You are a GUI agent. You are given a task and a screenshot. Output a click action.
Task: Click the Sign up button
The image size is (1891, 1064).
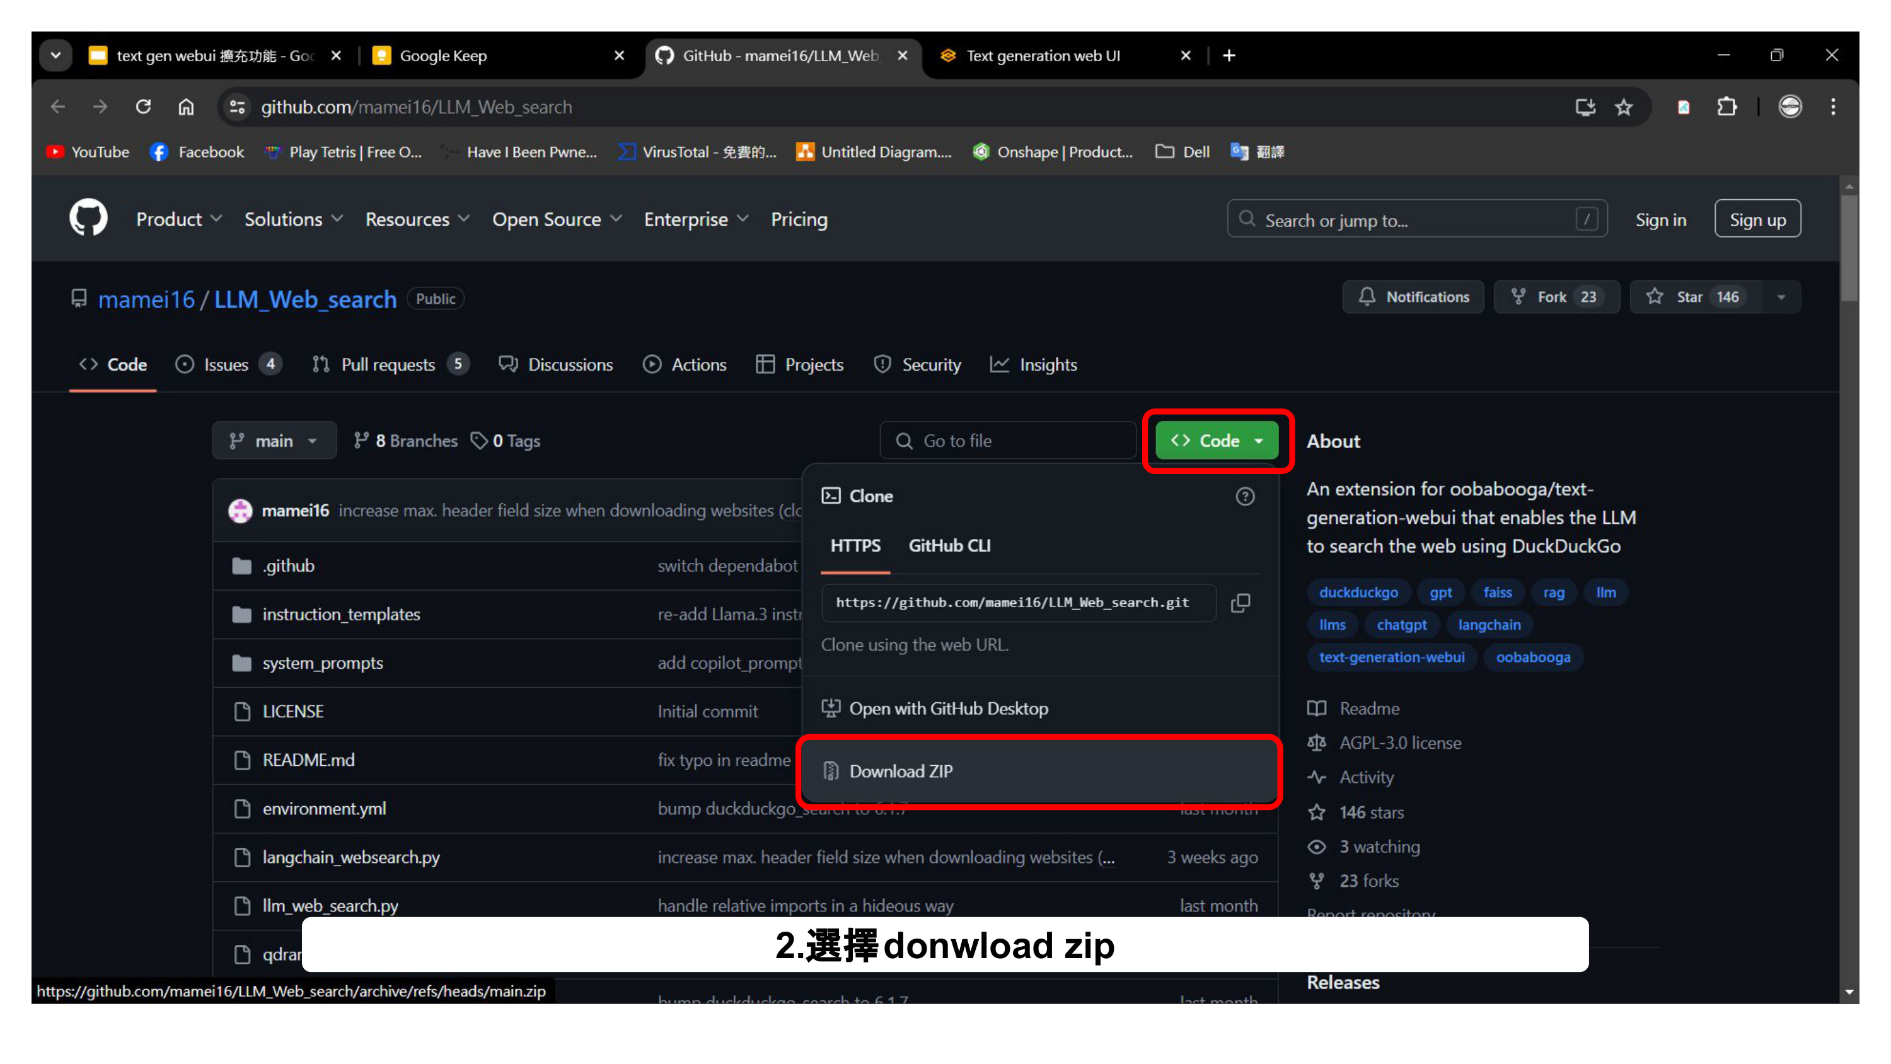(x=1757, y=219)
